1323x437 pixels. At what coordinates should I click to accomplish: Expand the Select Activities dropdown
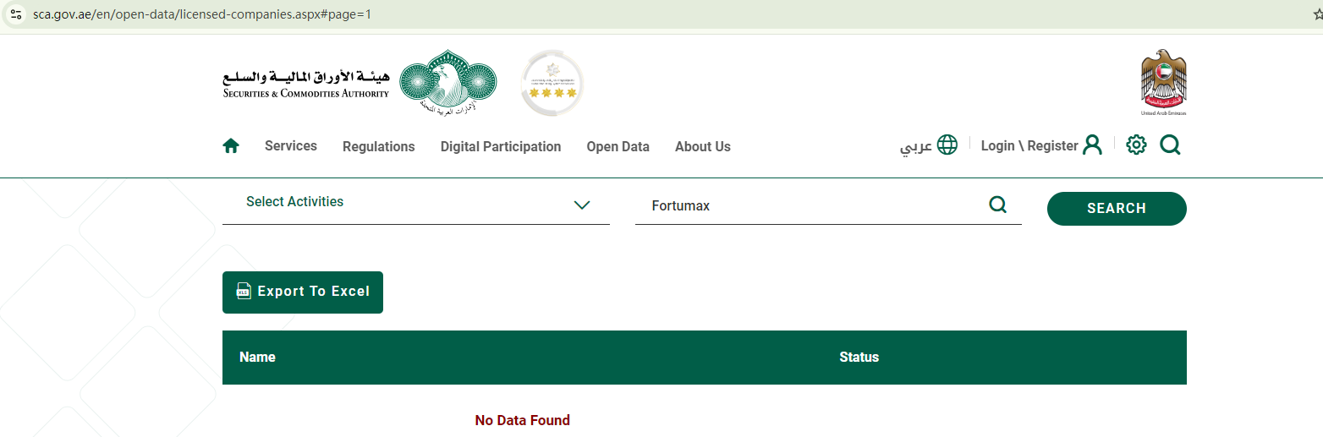point(416,204)
